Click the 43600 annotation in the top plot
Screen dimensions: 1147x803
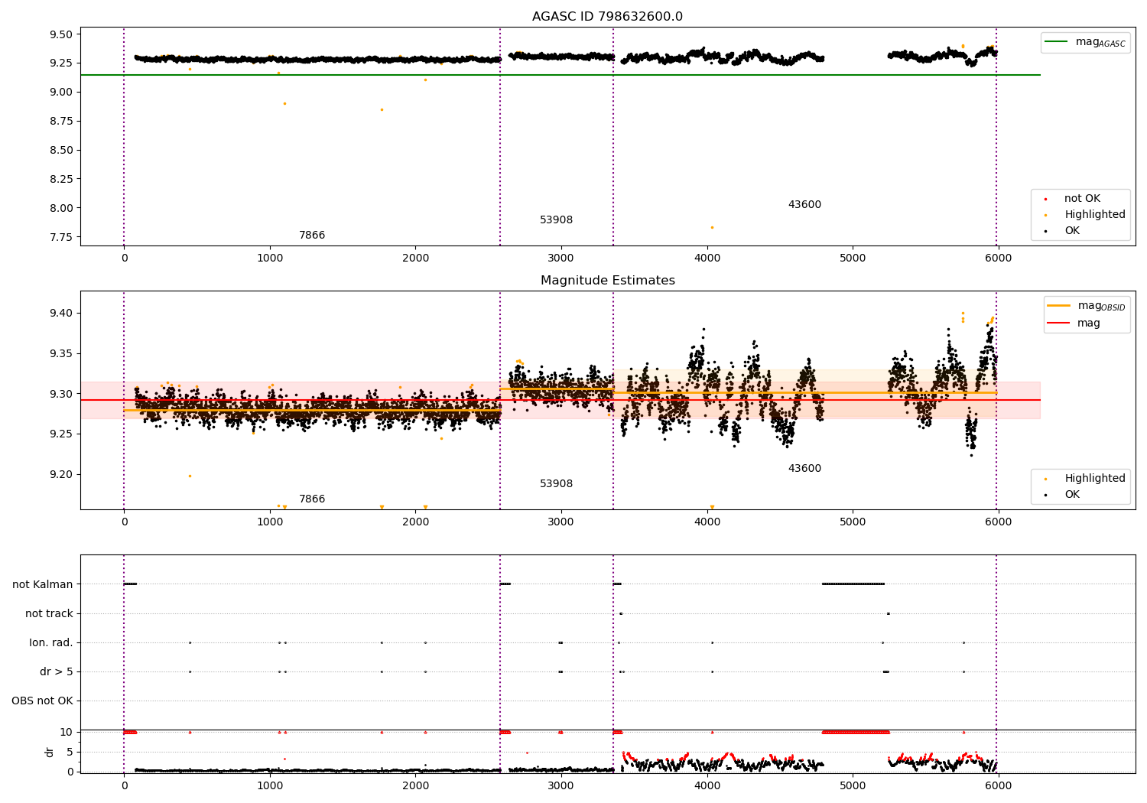pos(804,205)
